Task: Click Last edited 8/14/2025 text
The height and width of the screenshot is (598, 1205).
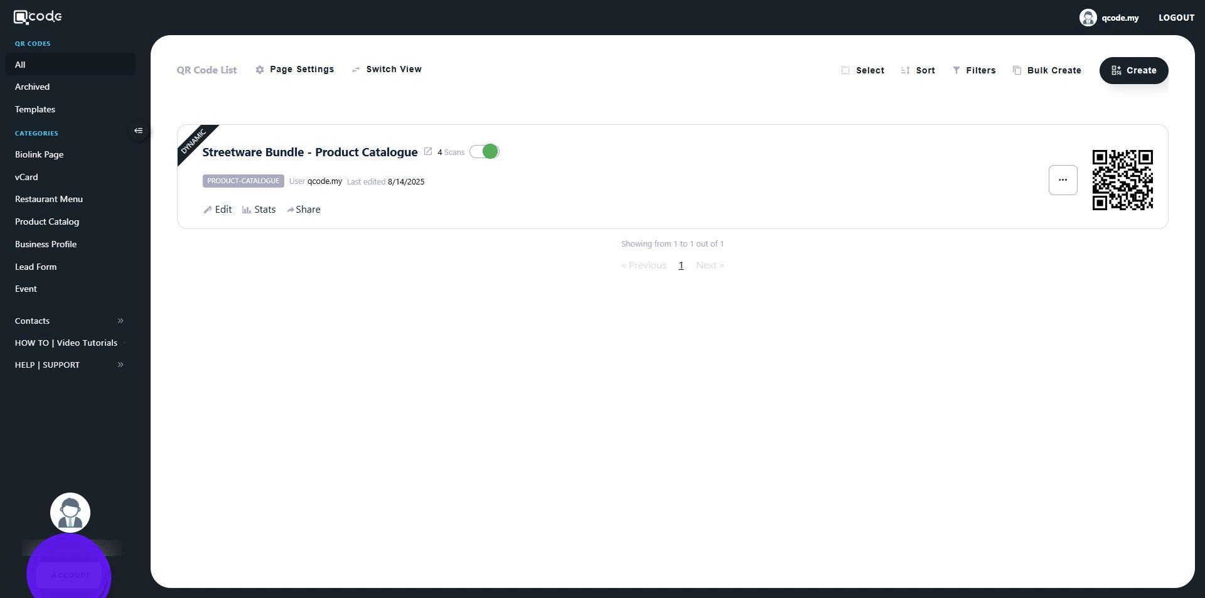Action: pyautogui.click(x=385, y=182)
